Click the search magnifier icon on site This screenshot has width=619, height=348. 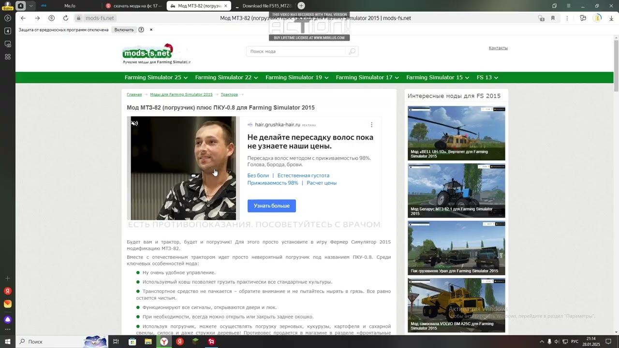(x=352, y=51)
